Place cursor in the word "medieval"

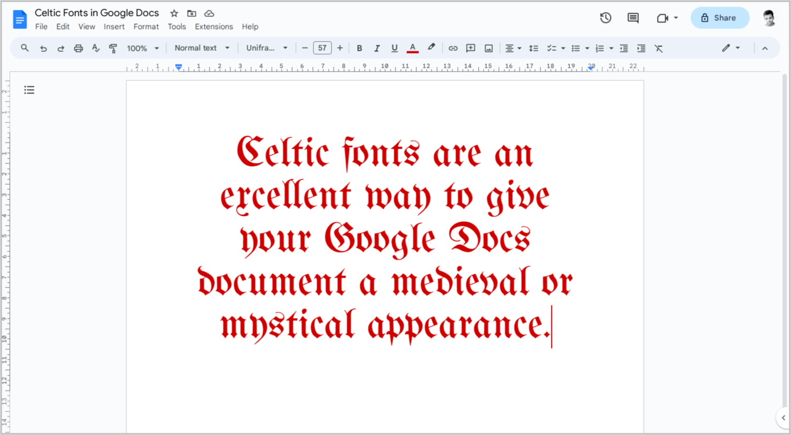[461, 281]
